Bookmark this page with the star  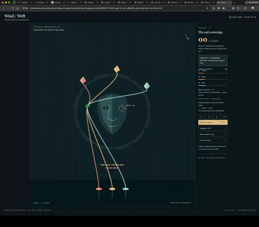pos(207,8)
